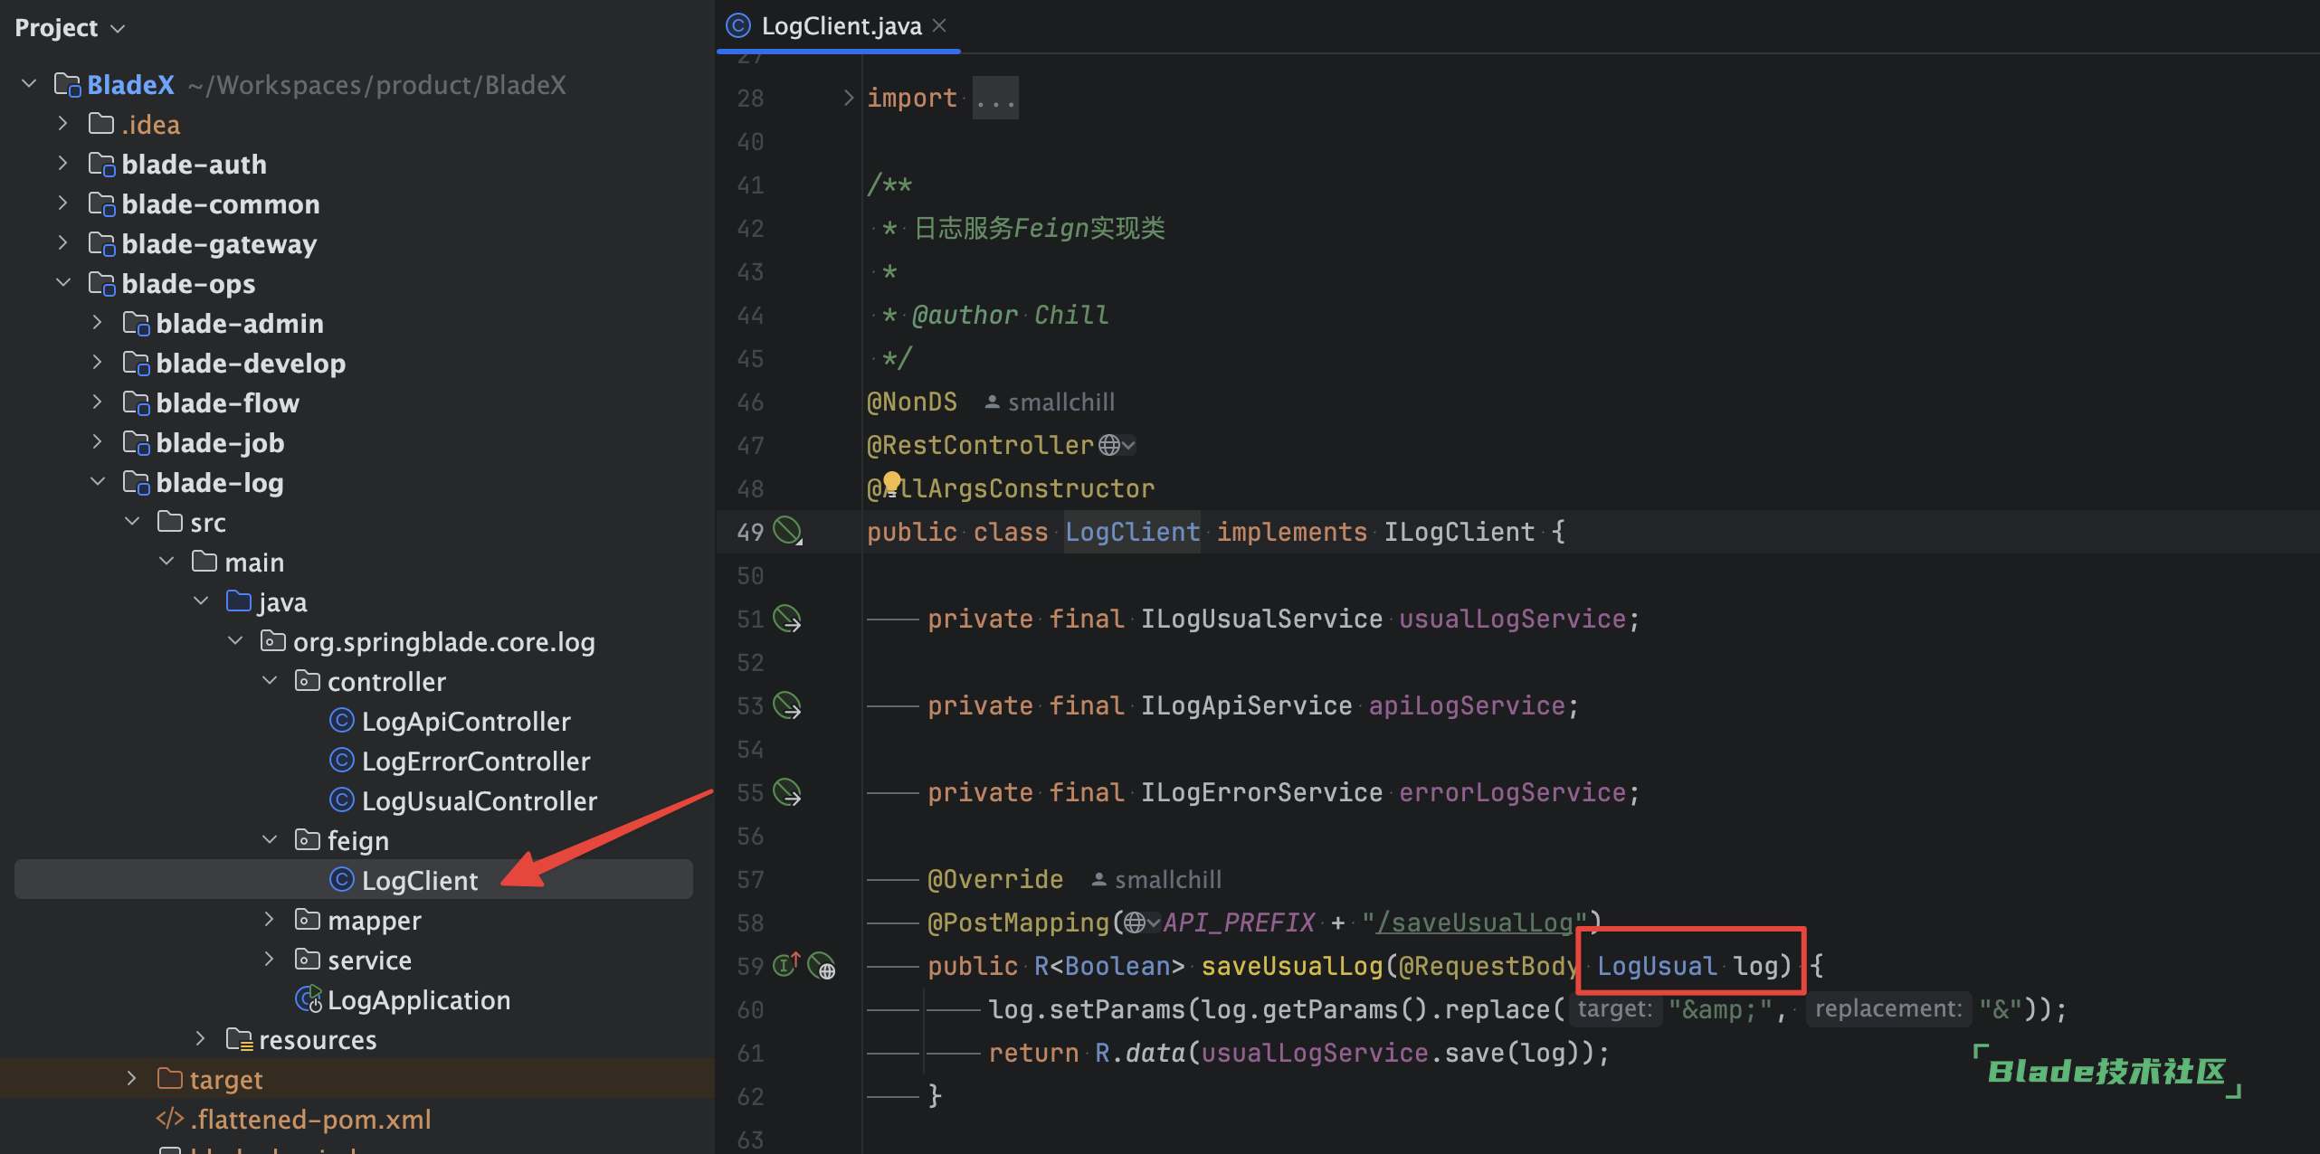Click the LogErrorController class icon

click(341, 761)
